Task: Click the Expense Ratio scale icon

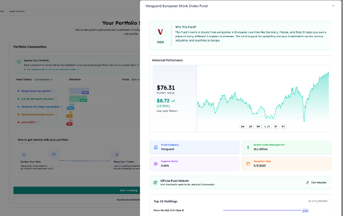Action: 156,164
